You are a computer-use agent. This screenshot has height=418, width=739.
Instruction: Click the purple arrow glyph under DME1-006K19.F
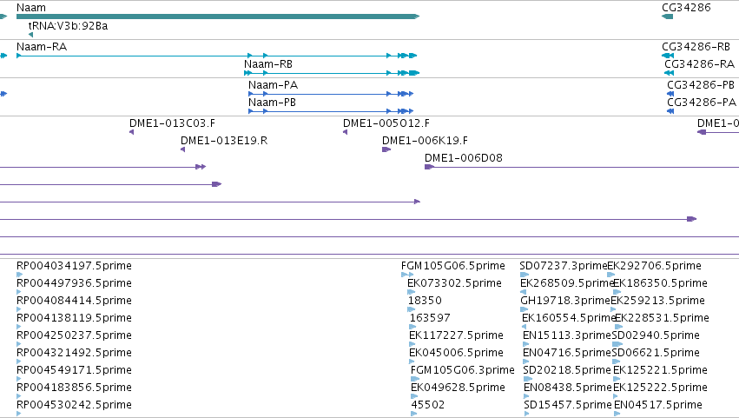click(386, 149)
